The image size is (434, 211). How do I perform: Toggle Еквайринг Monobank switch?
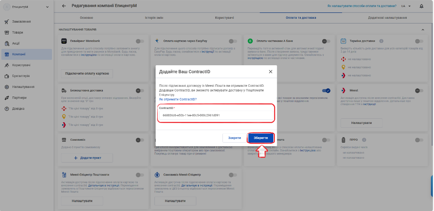tap(140, 41)
